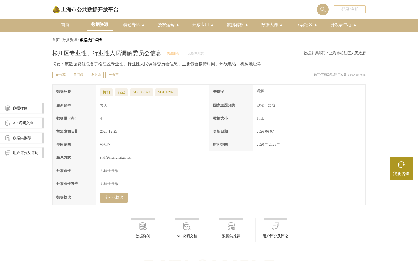Viewport: 418px width, 261px height.
Task: Click the spatial range value 松江区
Action: tap(106, 145)
